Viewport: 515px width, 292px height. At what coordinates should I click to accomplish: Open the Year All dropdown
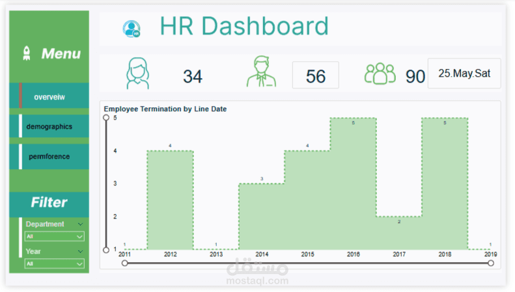pos(55,264)
